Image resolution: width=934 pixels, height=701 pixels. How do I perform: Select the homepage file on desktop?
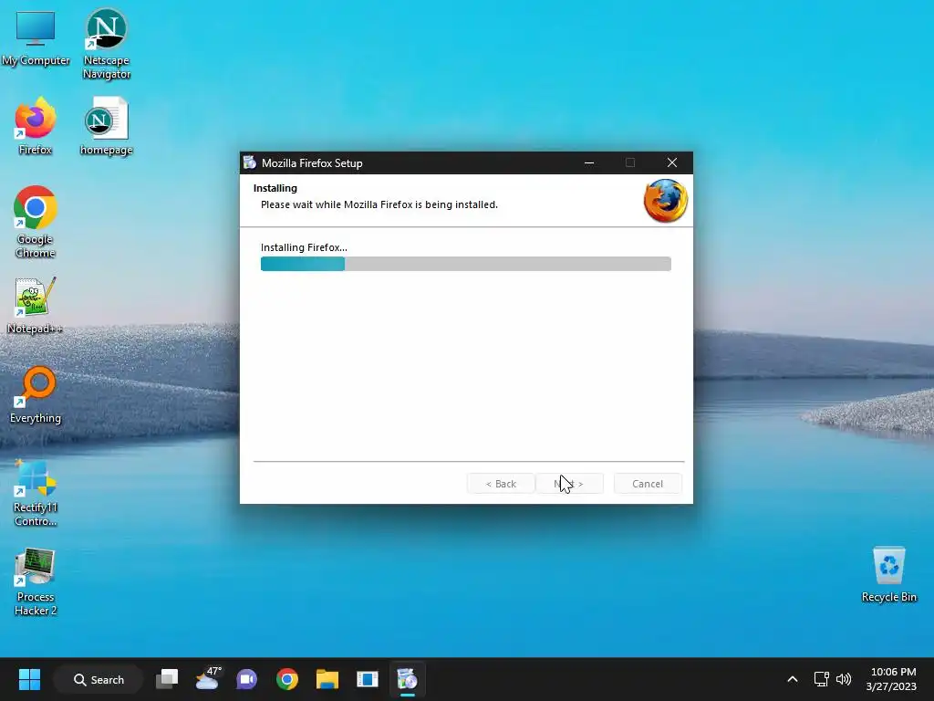coord(106,126)
